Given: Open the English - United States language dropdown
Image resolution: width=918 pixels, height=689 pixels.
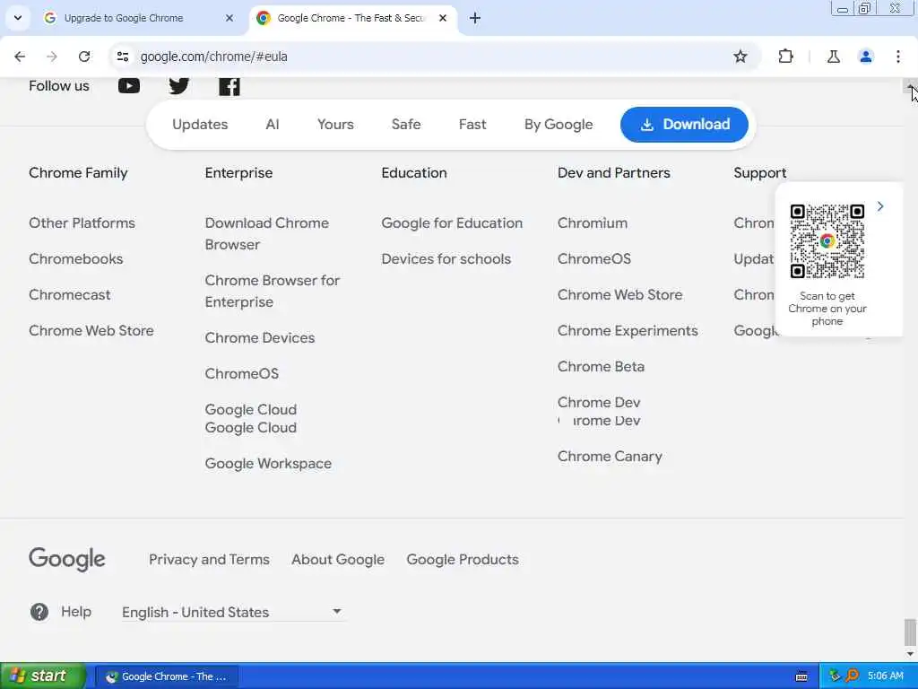Looking at the screenshot, I should (x=233, y=612).
